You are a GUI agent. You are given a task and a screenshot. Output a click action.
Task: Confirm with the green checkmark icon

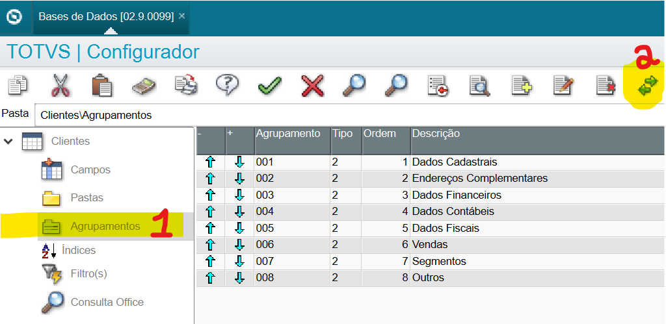point(270,86)
